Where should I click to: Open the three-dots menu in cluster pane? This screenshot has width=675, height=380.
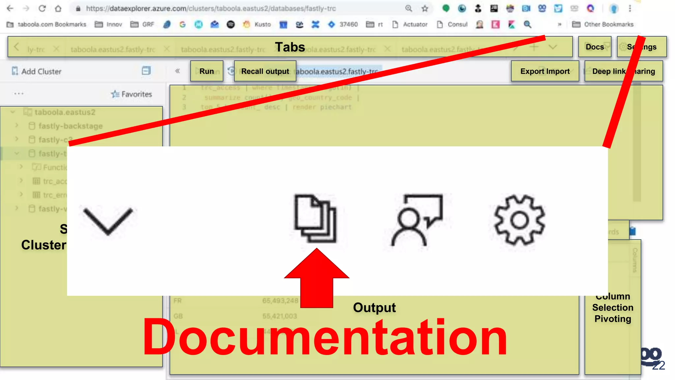click(x=19, y=94)
